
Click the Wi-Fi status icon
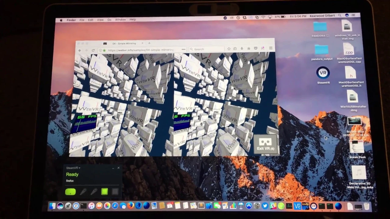click(x=263, y=17)
